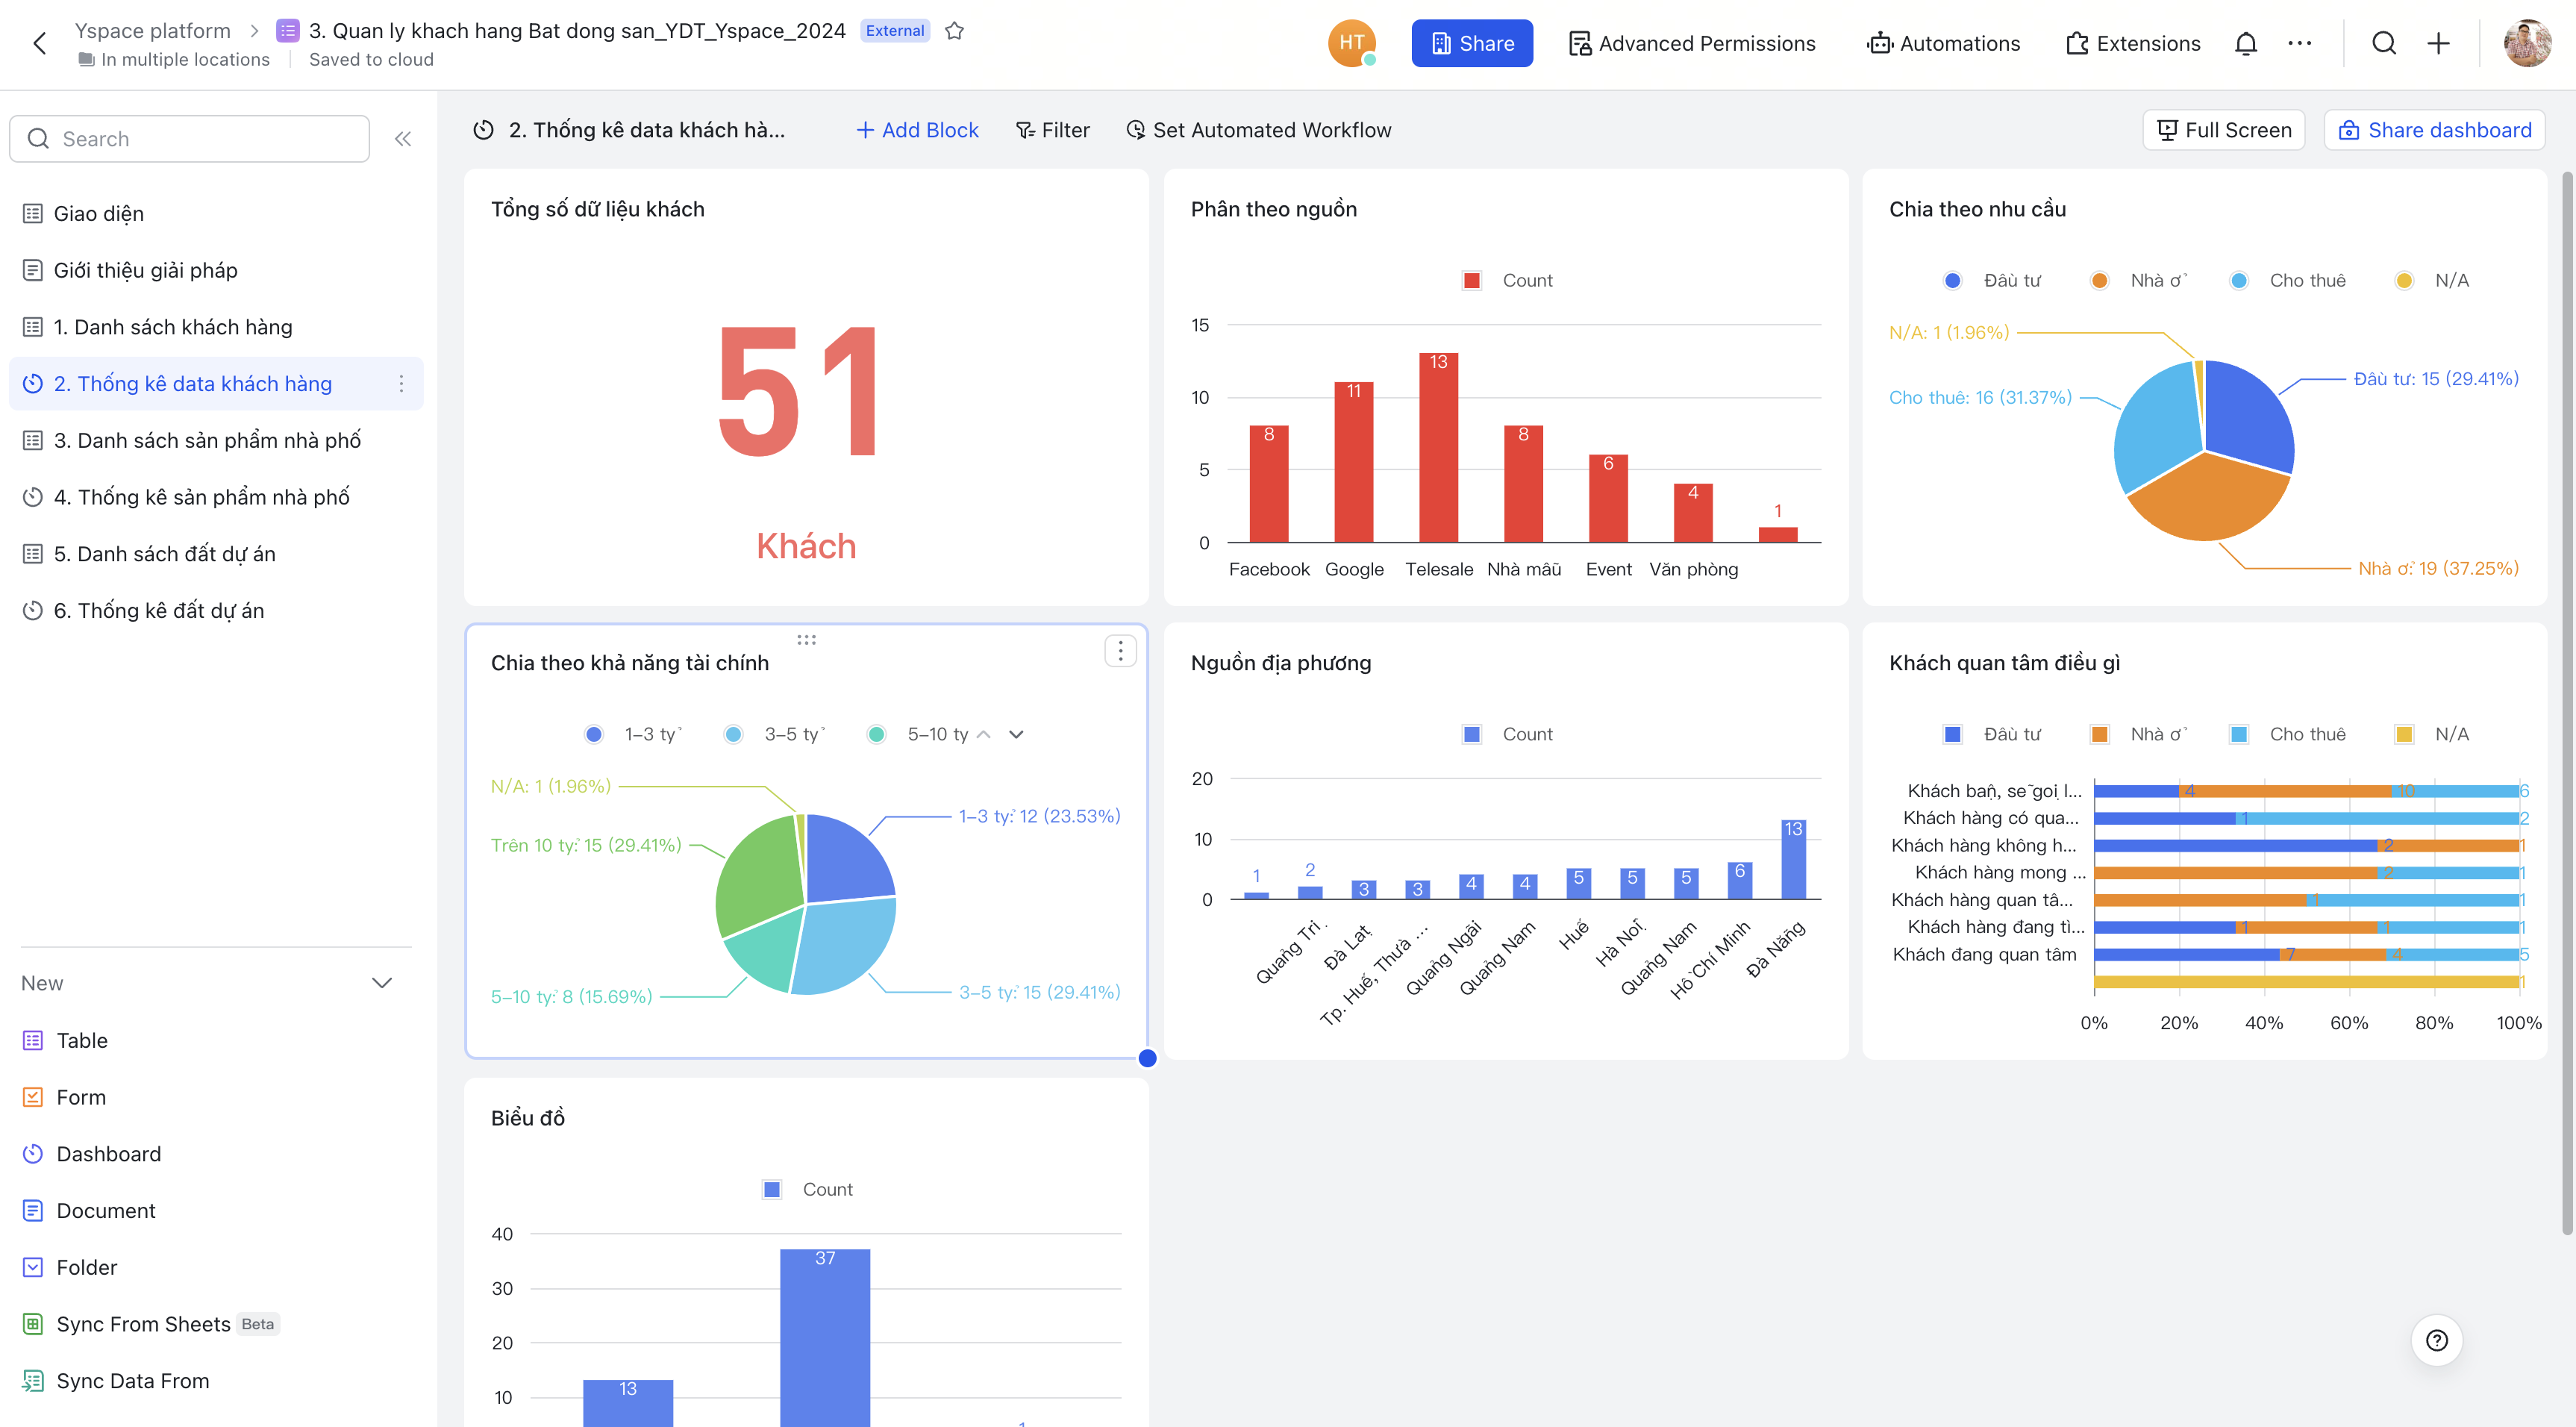Open Automations
The width and height of the screenshot is (2576, 1427).
(1943, 43)
